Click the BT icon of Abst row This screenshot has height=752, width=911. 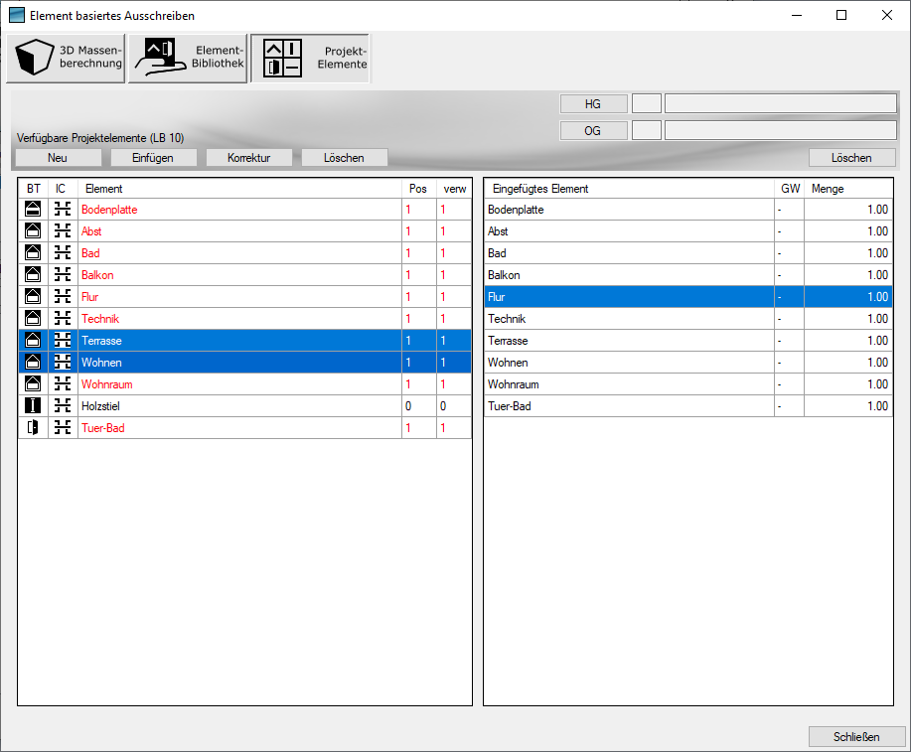click(x=33, y=230)
